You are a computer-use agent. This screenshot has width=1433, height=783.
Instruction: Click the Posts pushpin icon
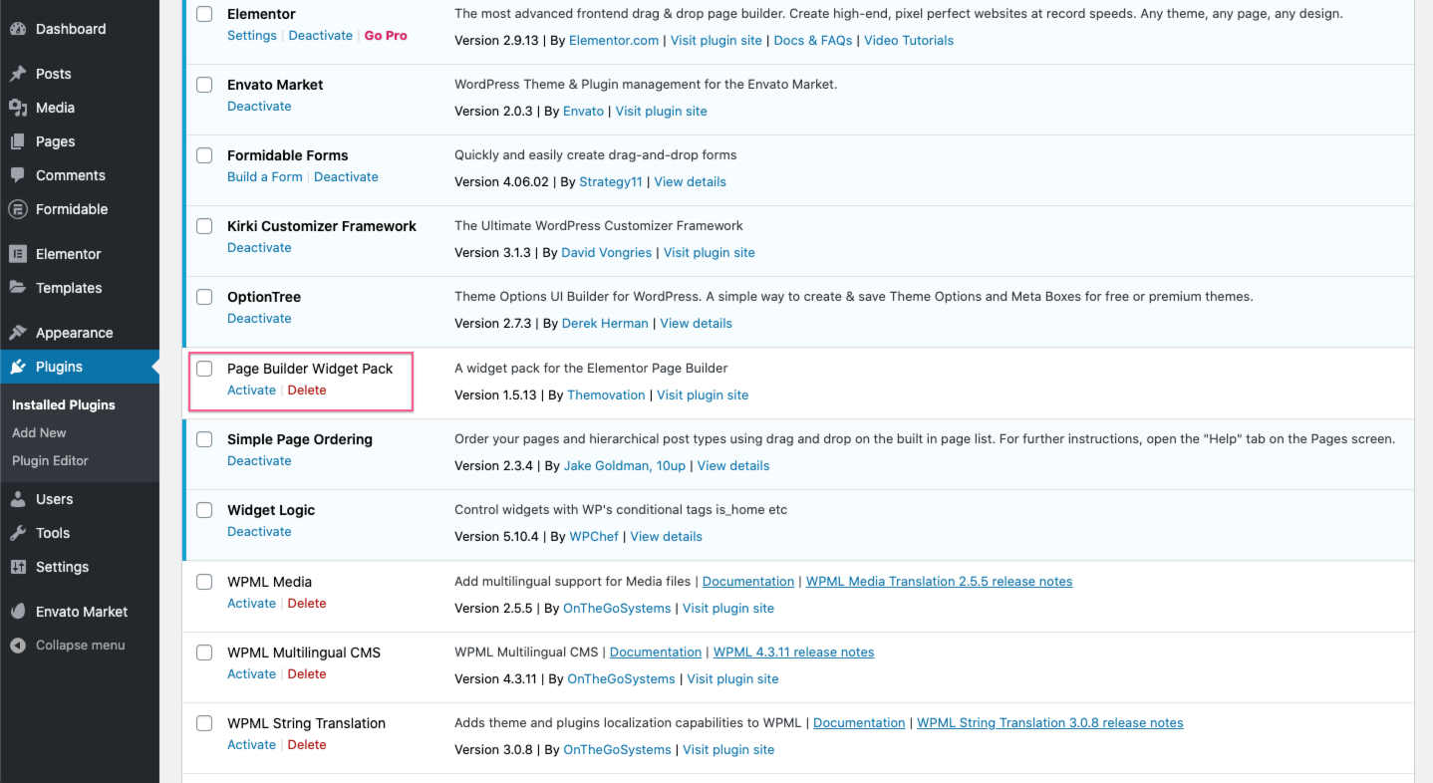point(18,74)
